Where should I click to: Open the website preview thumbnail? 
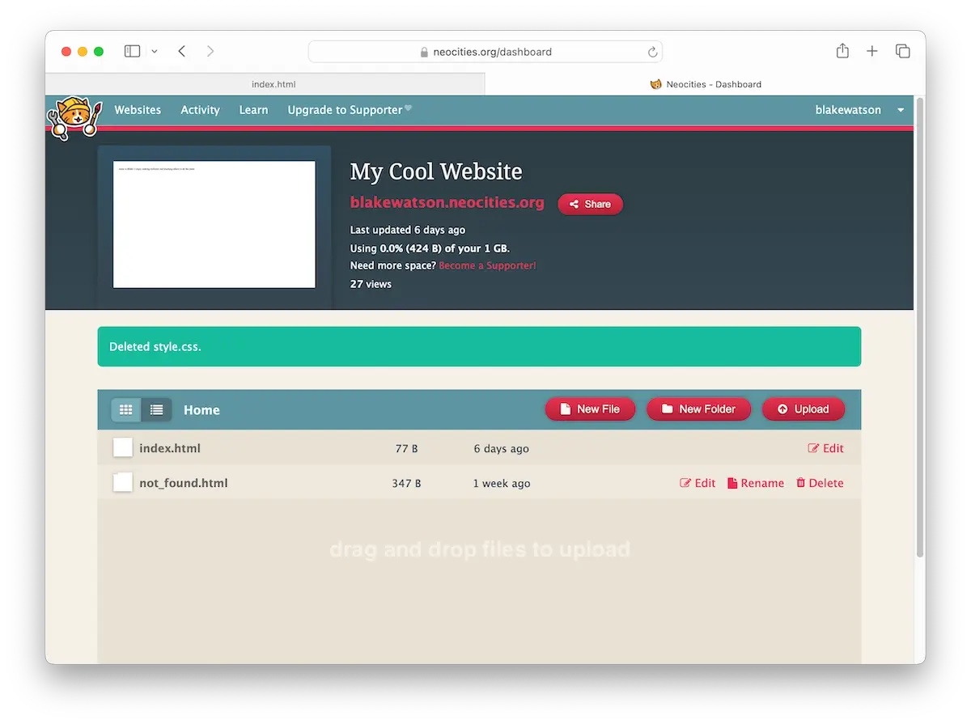pyautogui.click(x=214, y=224)
